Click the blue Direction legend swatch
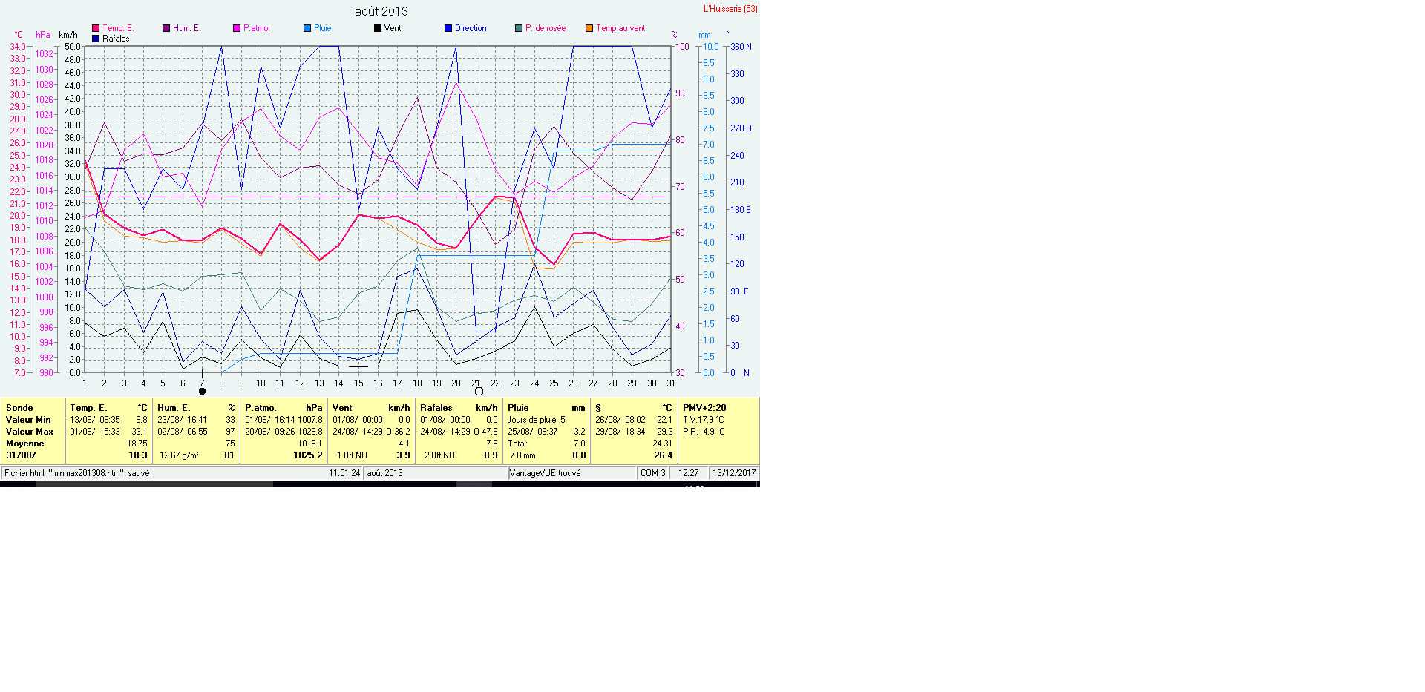This screenshot has height=692, width=1425. click(448, 28)
